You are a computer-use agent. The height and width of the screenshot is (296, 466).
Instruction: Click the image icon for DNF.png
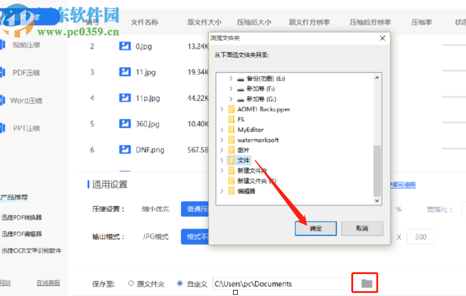(x=125, y=149)
